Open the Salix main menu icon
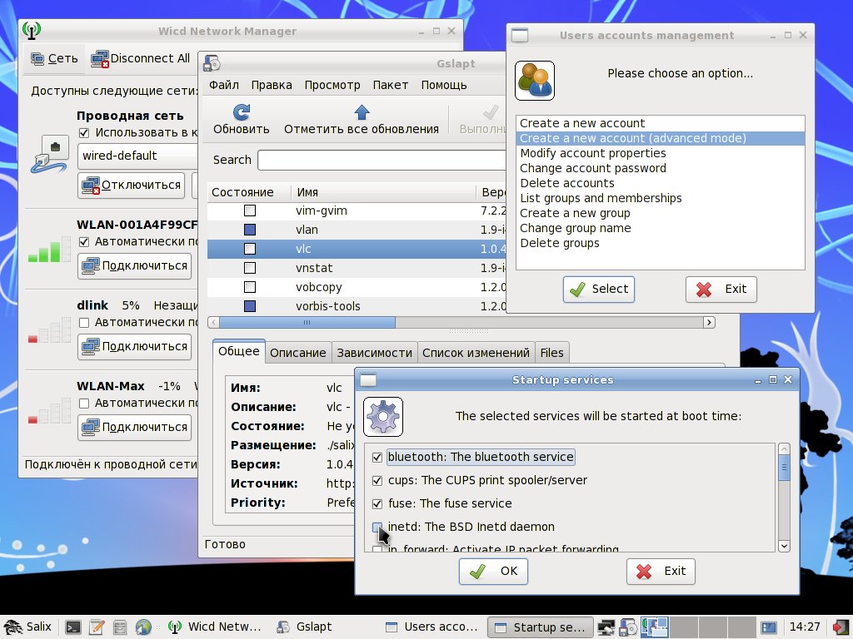 pos(13,627)
